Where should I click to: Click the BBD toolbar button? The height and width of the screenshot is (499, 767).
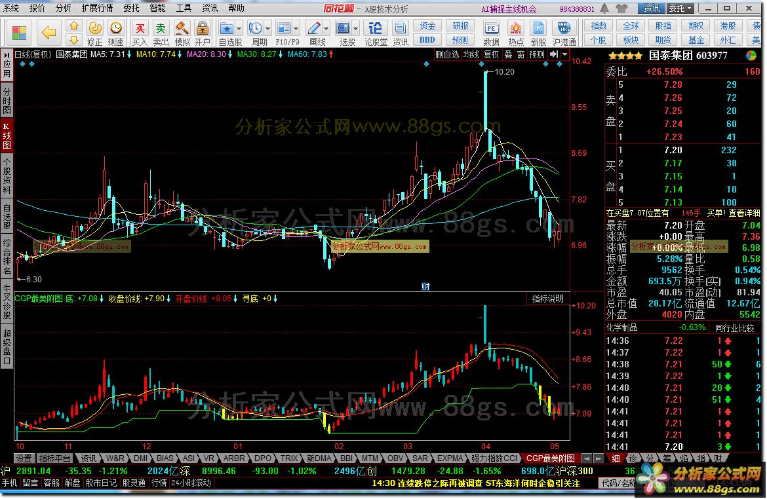point(427,39)
